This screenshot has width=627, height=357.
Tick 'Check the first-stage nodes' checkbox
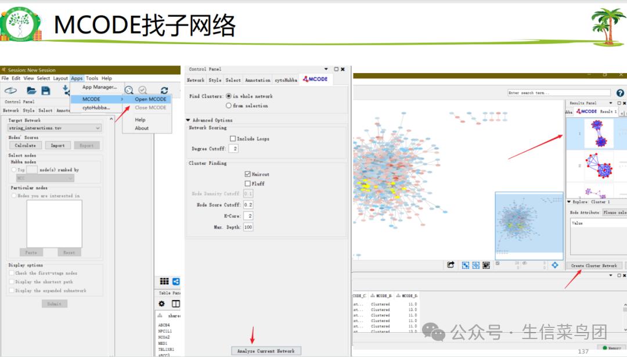12,273
